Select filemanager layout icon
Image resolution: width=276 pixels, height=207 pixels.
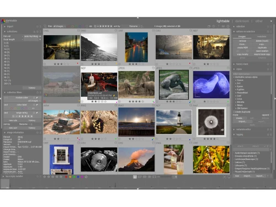click(135, 177)
